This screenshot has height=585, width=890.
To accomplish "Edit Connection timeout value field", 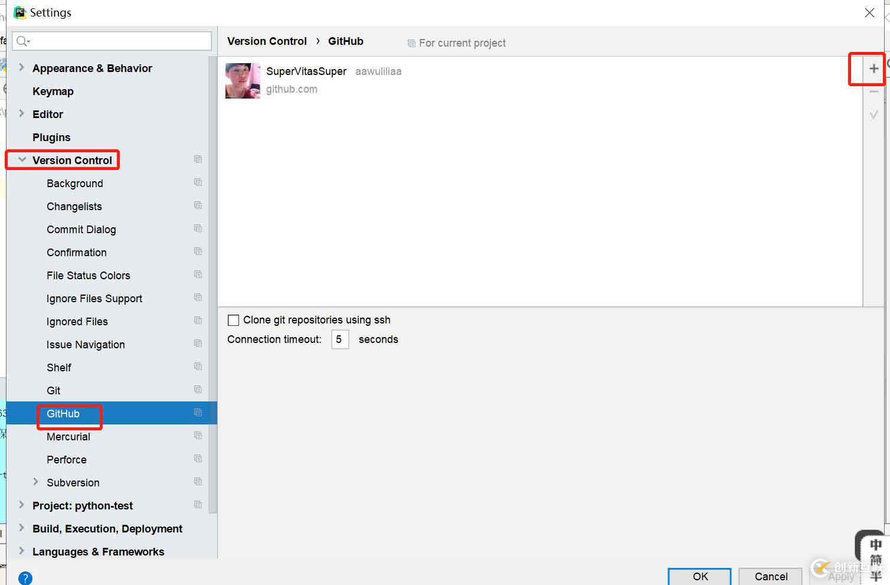I will click(x=340, y=339).
